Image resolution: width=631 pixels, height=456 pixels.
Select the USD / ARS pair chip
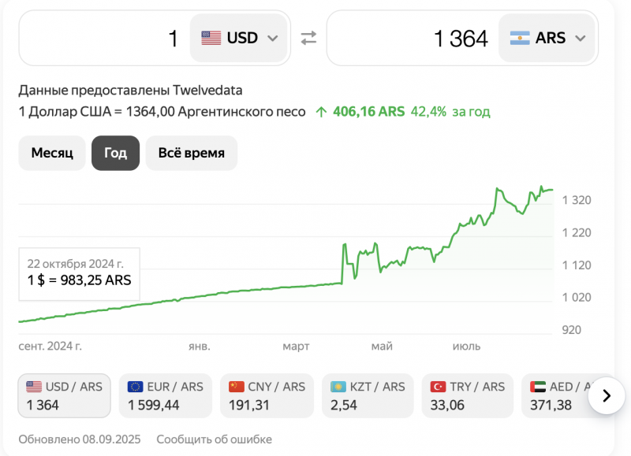tap(64, 395)
